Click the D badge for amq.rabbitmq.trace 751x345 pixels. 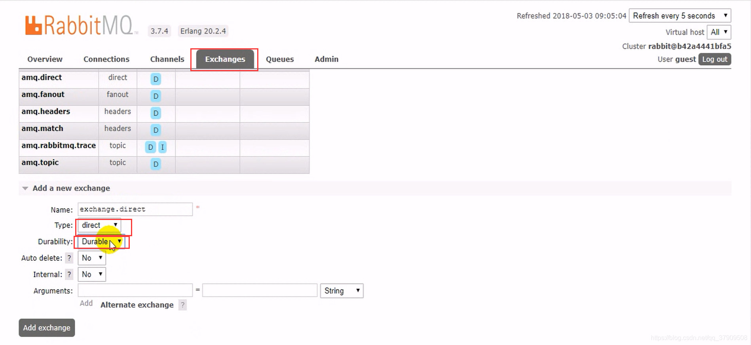(x=151, y=147)
